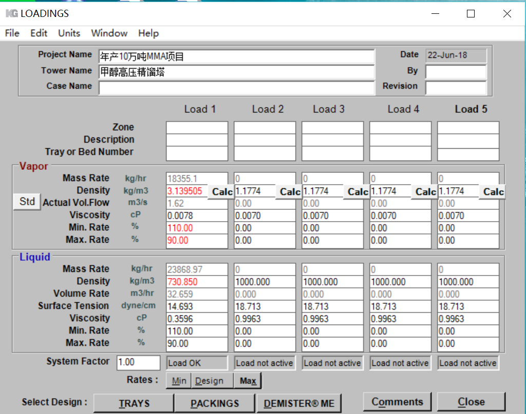Click Load 1 vapor Max. Rate 90.00 in red
Viewport: 526px width, 414px height.
(197, 241)
